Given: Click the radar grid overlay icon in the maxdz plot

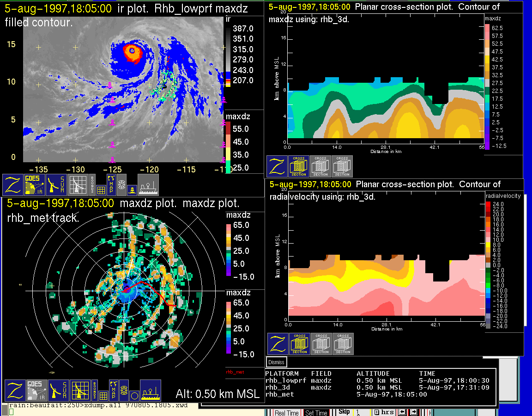Looking at the screenshot, I should tap(79, 391).
